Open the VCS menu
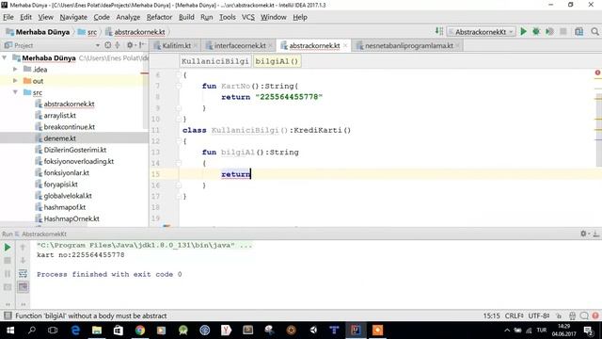602x339 pixels. coord(248,17)
